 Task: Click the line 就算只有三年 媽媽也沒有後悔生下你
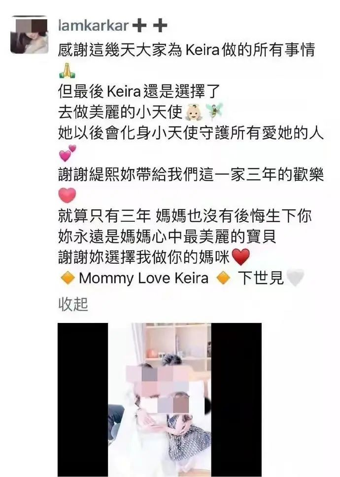pos(185,216)
